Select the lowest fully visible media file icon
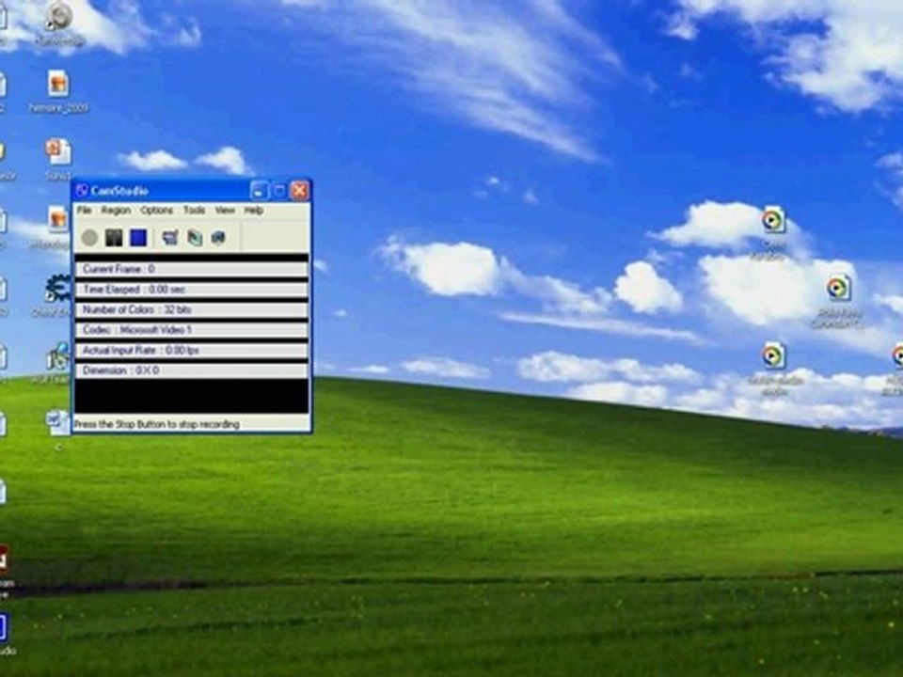The image size is (903, 677). tap(773, 355)
